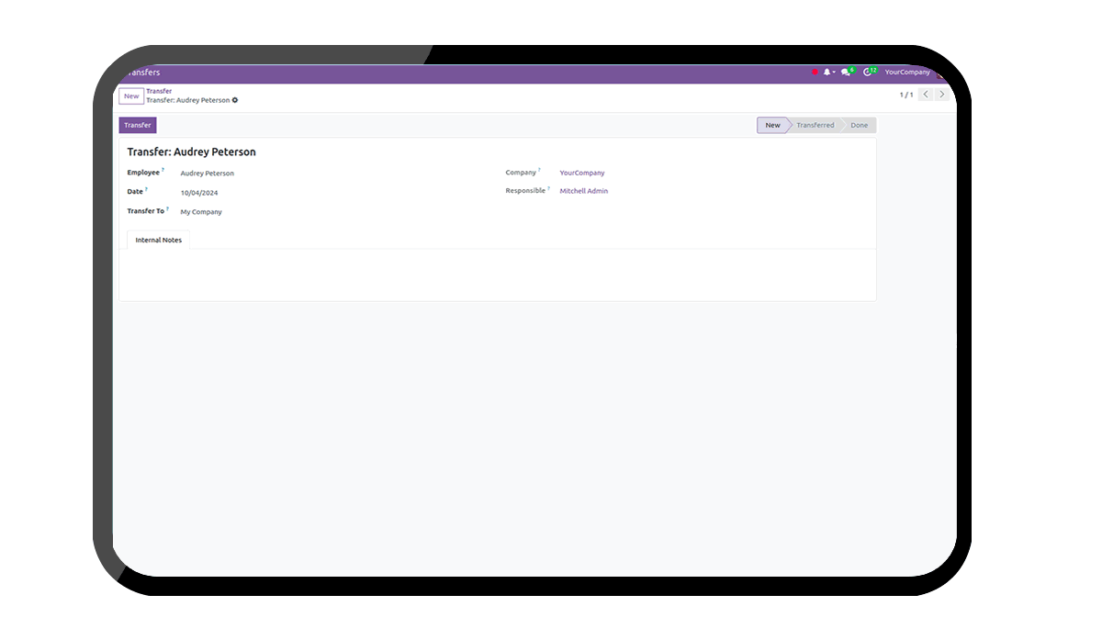
Task: Switch to the Internal Notes tab
Action: 159,240
